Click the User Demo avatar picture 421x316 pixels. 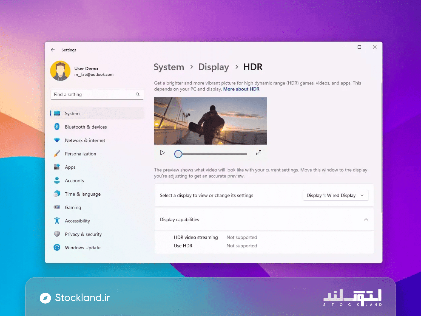[60, 71]
